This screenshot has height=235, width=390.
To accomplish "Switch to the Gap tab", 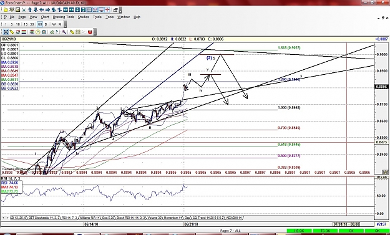I will coord(187,218).
